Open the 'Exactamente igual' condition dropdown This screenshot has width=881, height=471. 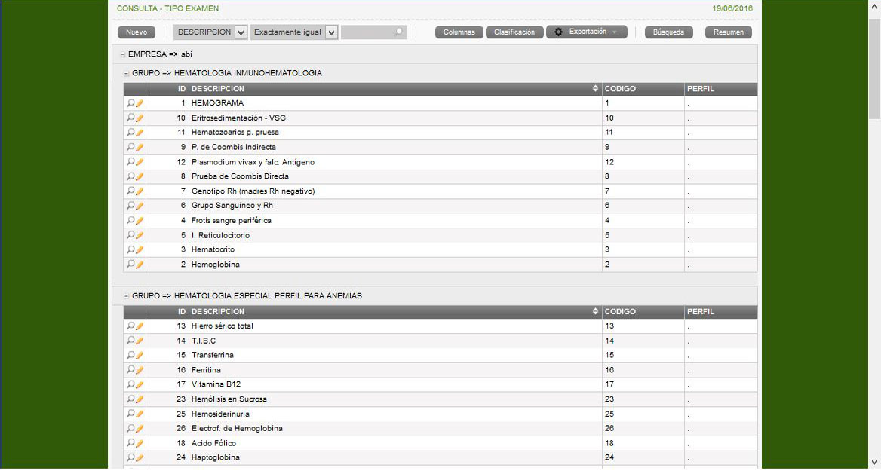(x=331, y=32)
